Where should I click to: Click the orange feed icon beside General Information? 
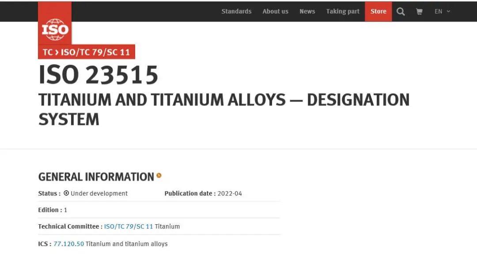tap(159, 176)
